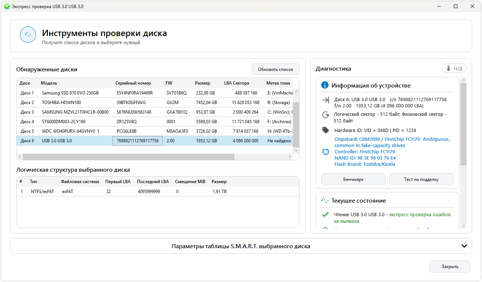Click partition size 1,91 TB
482x282 pixels.
click(220, 192)
